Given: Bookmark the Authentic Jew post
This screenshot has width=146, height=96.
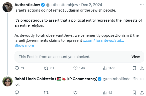Looking at the screenshot, I should click(134, 68).
